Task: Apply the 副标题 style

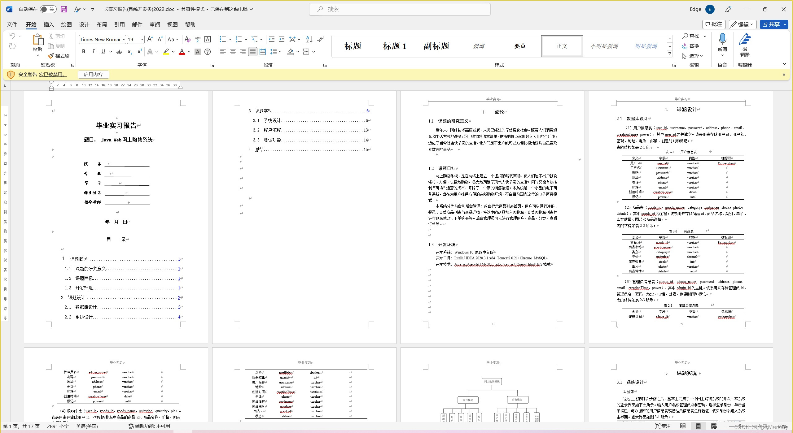Action: click(436, 46)
